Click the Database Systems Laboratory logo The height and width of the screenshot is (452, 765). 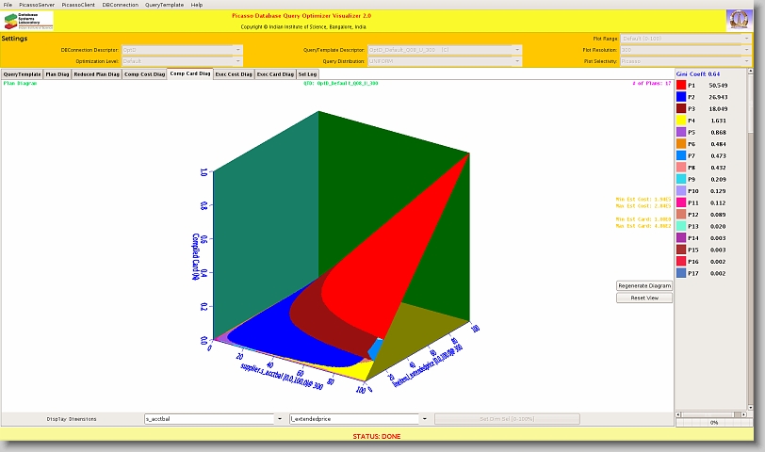[28, 20]
